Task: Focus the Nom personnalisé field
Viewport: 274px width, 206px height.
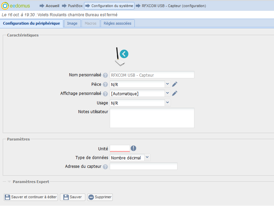Action: [152, 75]
